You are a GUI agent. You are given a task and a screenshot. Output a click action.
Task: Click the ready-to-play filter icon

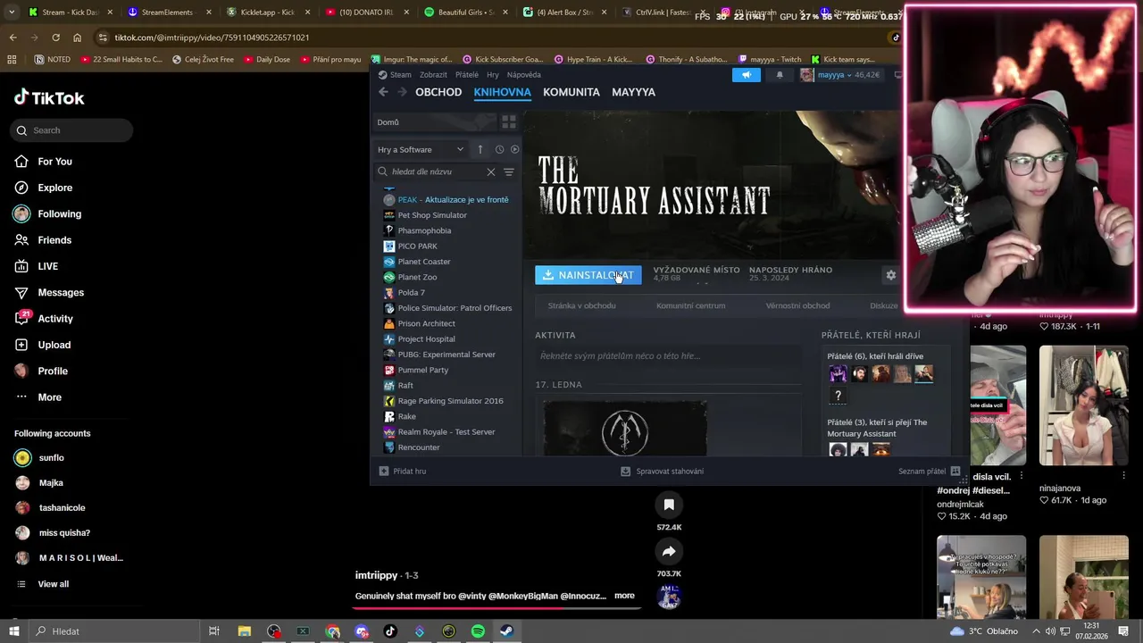point(514,149)
